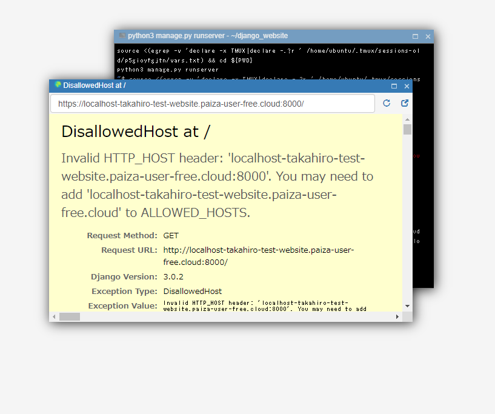The width and height of the screenshot is (495, 414).
Task: Close the DisallowedHost browser window
Action: [407, 86]
